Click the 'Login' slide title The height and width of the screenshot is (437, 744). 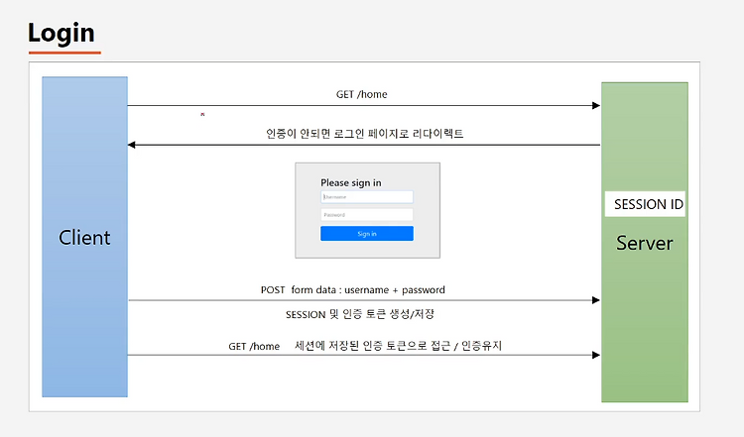click(62, 33)
